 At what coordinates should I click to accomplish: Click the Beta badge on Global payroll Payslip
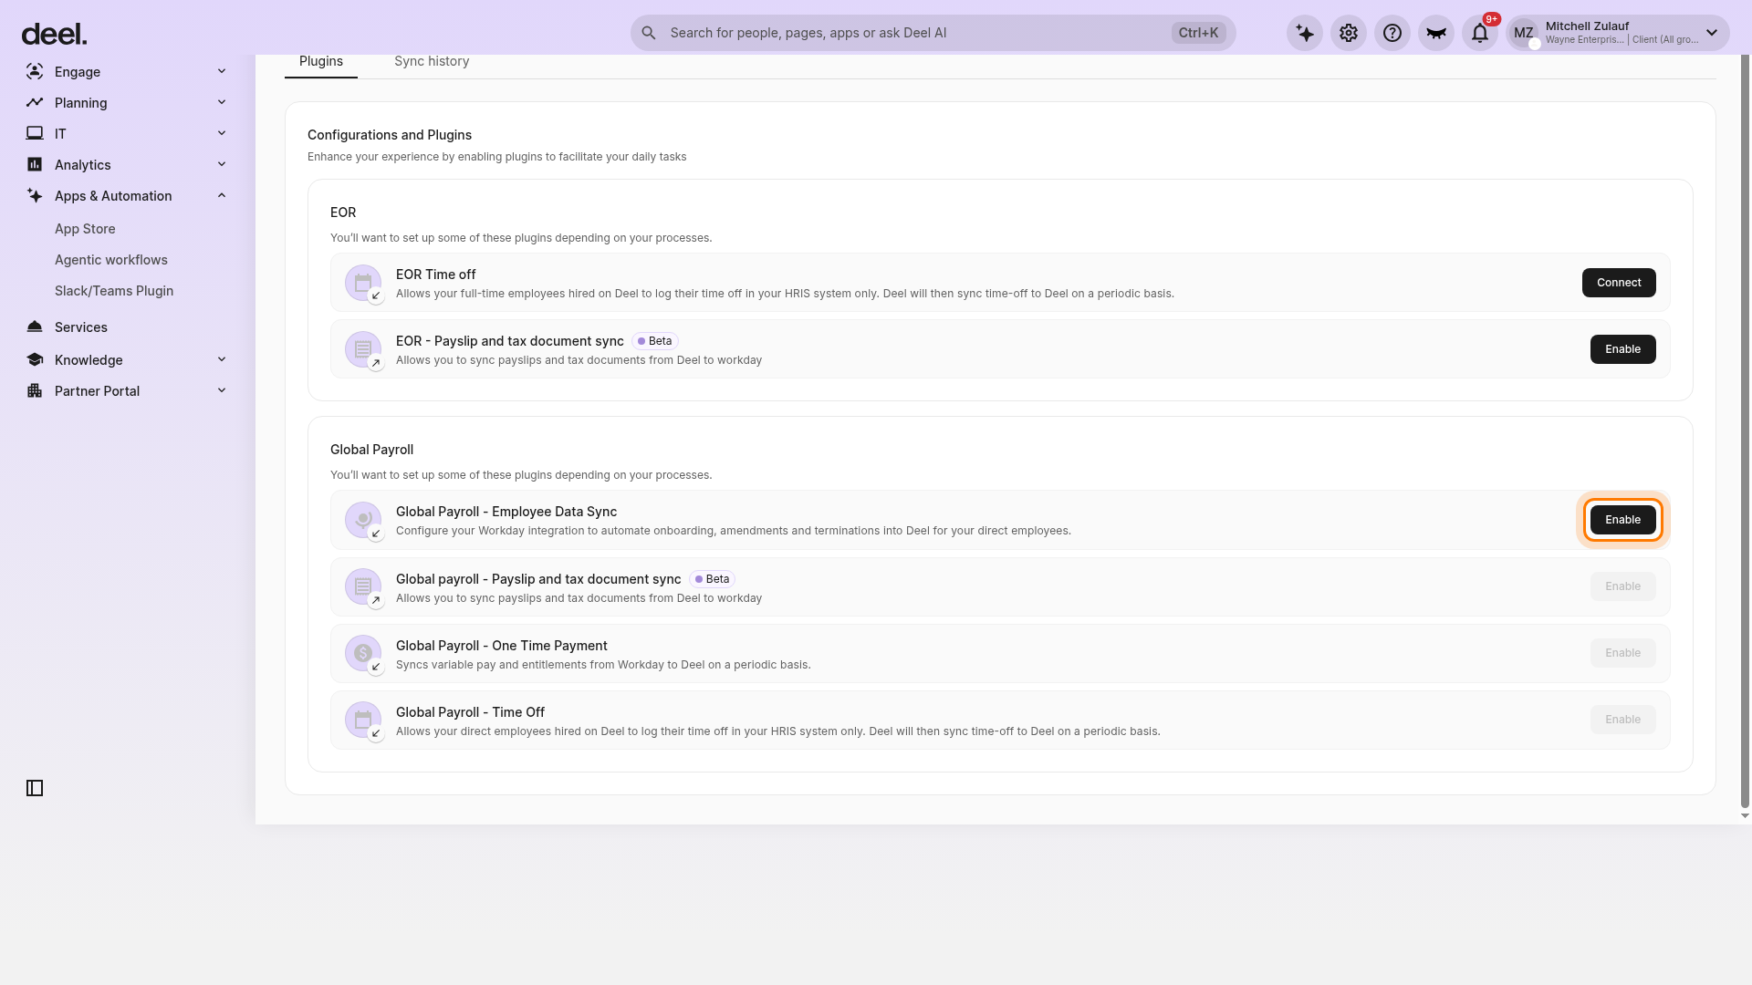pyautogui.click(x=713, y=579)
